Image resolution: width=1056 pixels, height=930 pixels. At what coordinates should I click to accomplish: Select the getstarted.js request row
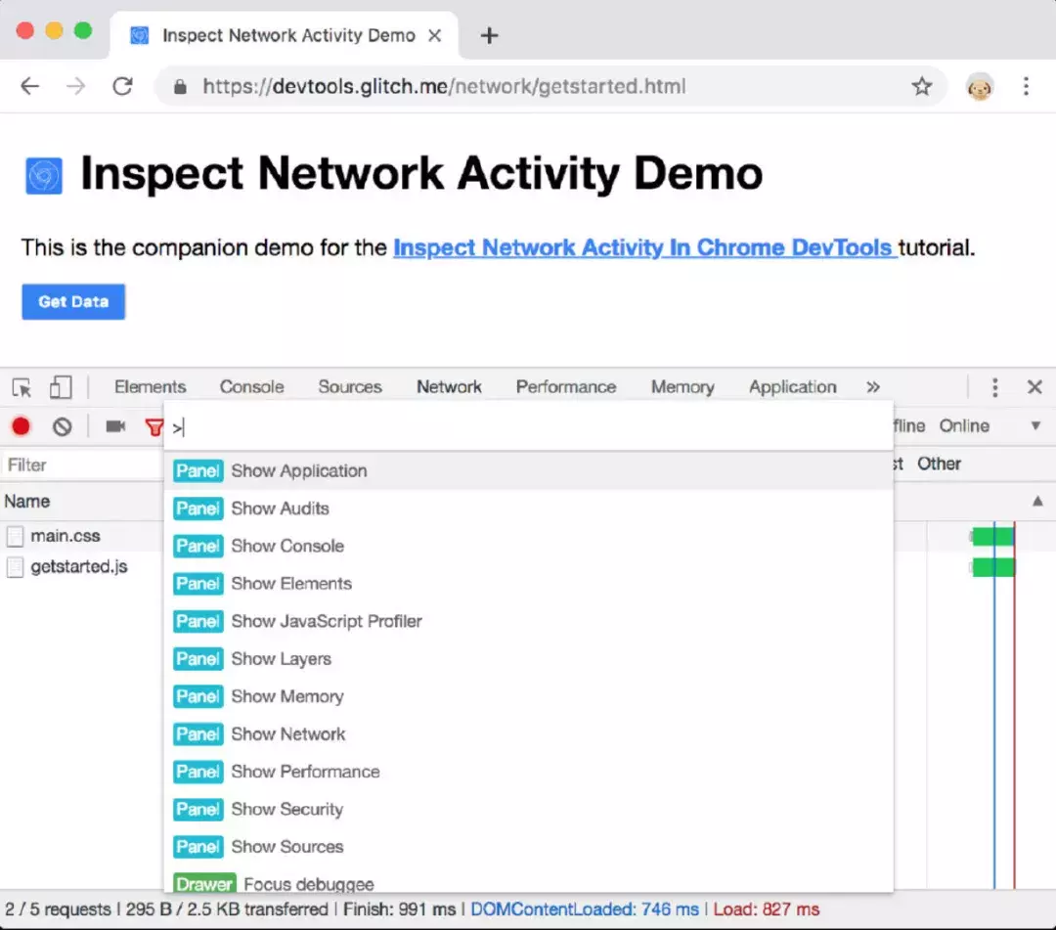point(82,567)
